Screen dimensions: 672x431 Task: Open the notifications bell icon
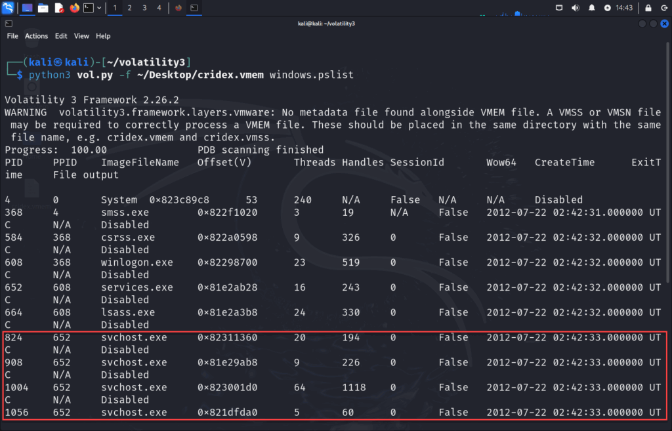tap(591, 8)
